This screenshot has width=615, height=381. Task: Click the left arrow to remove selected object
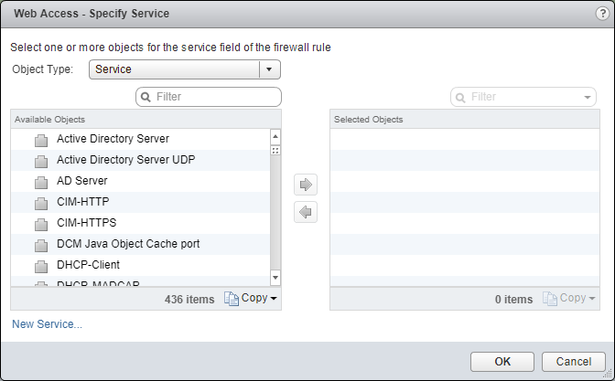coord(306,212)
